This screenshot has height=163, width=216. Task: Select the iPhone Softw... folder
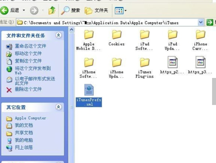(89, 68)
